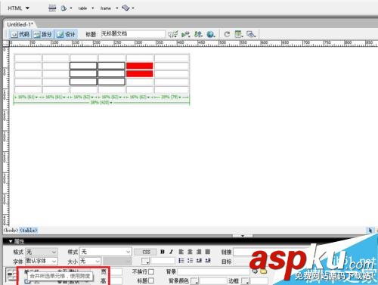Open the 边框 border color swatch
The height and width of the screenshot is (285, 378).
(x=245, y=280)
